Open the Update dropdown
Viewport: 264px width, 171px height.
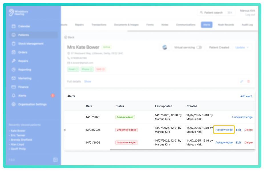point(242,47)
